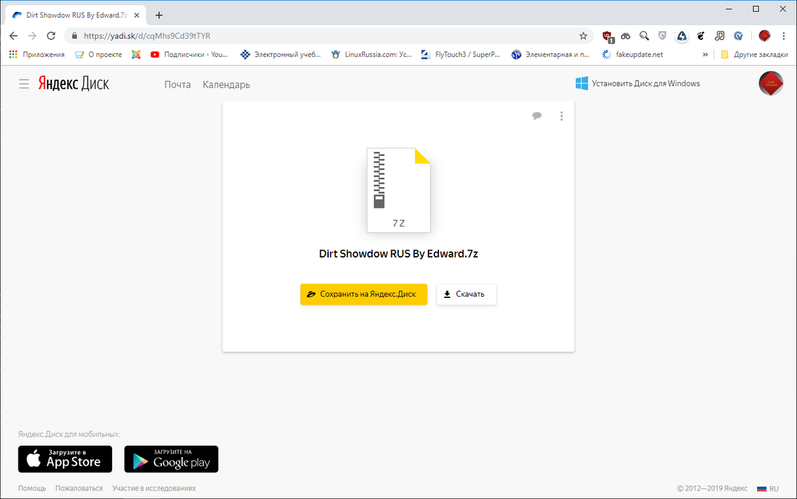Open the fakeupdate.net bookmark
The image size is (797, 499).
click(x=632, y=54)
